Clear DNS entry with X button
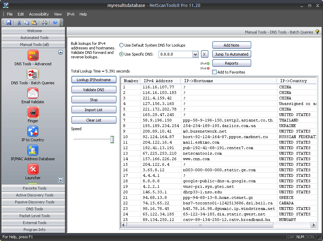This screenshot has height=241, width=323. [204, 54]
